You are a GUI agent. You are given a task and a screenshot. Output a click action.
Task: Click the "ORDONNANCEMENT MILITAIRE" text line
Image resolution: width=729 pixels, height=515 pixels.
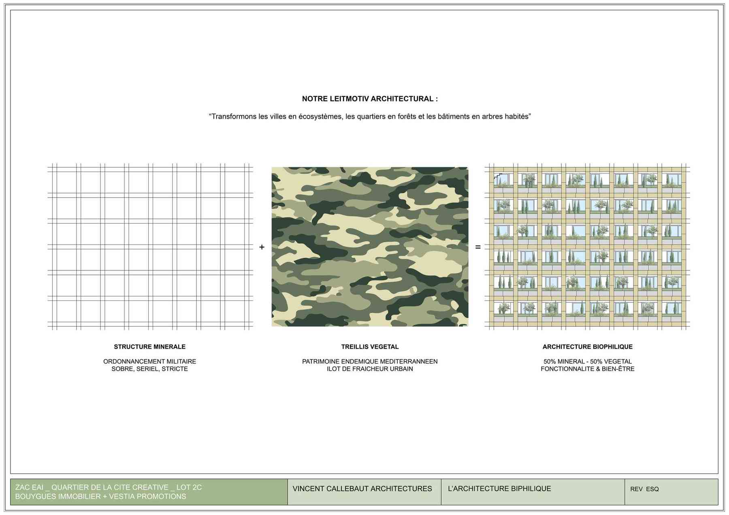tap(149, 362)
